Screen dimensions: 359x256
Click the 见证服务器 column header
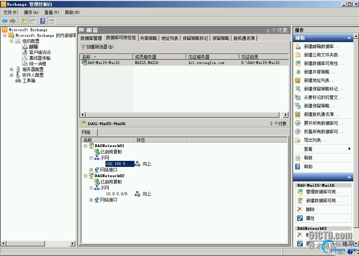(212, 57)
